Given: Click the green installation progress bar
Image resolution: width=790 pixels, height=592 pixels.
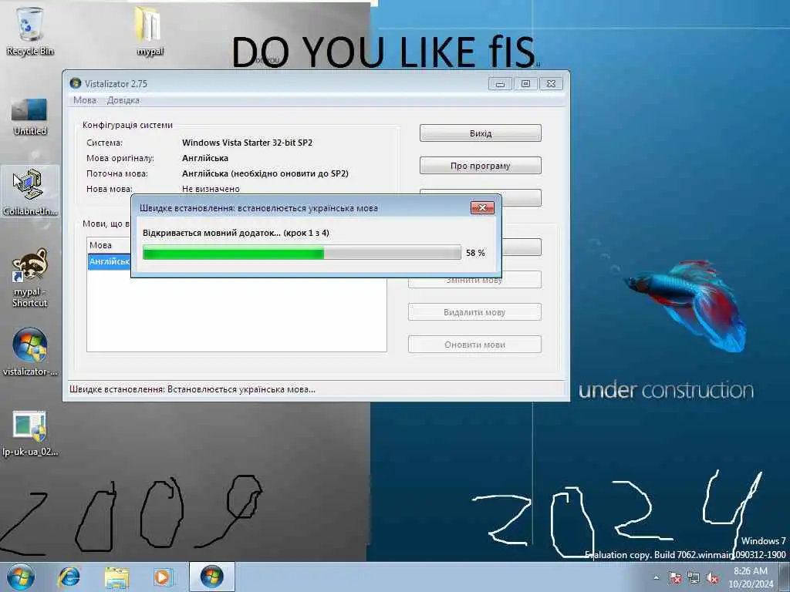Looking at the screenshot, I should click(302, 252).
